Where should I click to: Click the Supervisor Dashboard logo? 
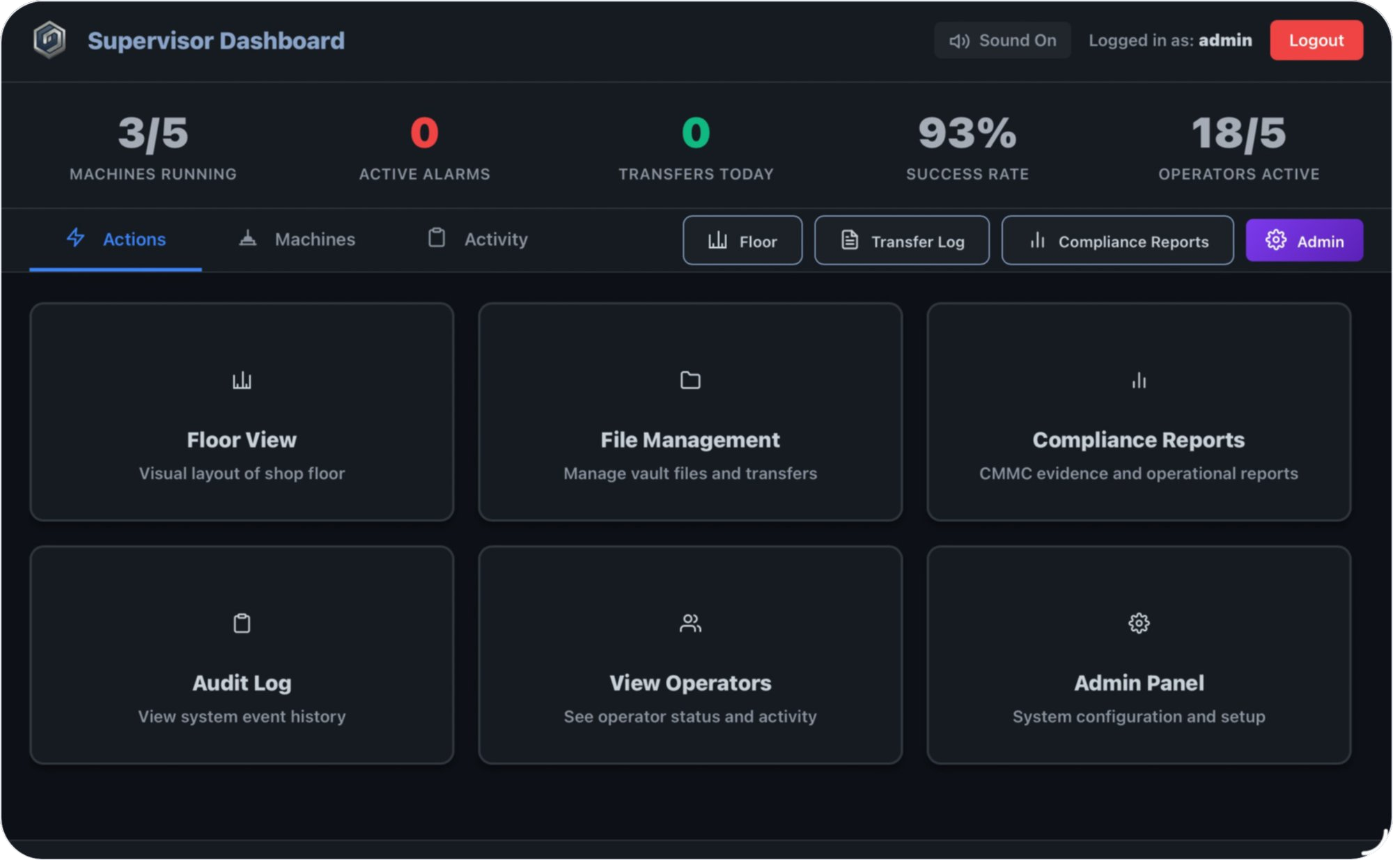point(49,40)
